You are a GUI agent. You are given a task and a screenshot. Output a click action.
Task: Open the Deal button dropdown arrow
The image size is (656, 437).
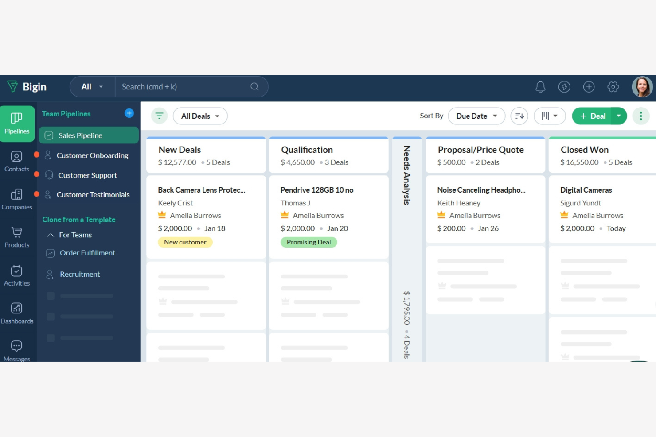pos(619,116)
